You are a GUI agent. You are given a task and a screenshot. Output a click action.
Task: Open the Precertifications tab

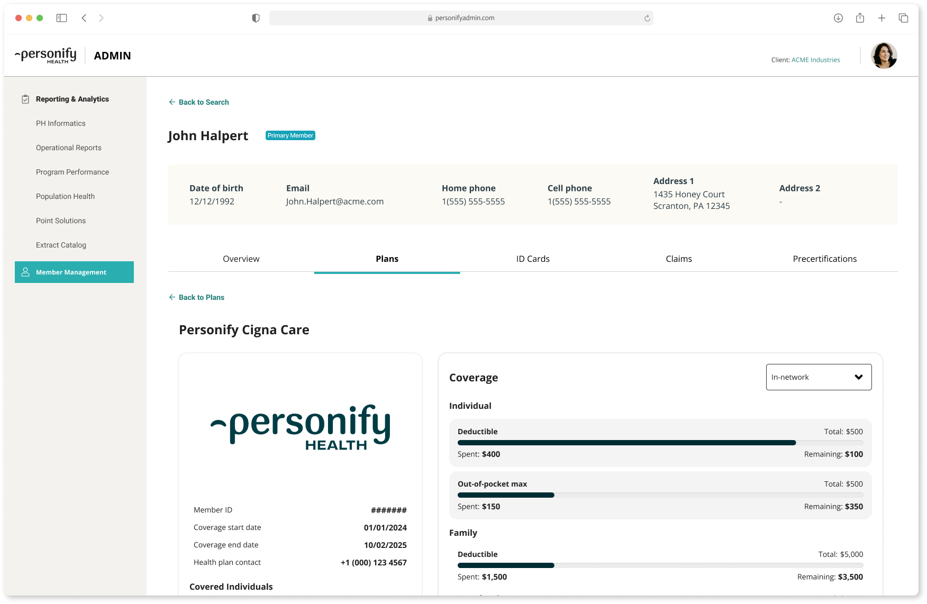pos(824,259)
